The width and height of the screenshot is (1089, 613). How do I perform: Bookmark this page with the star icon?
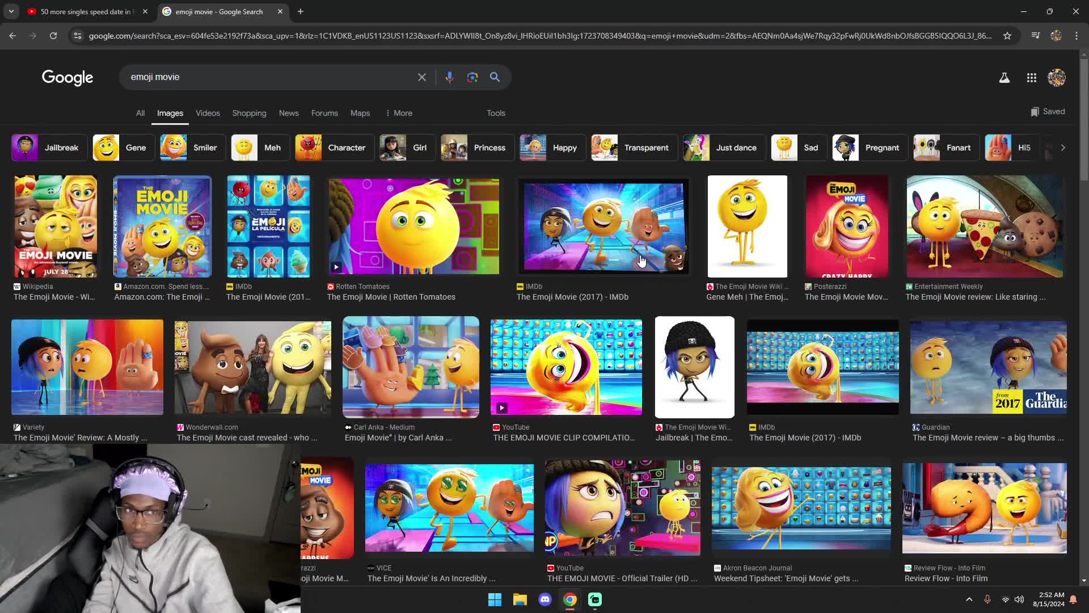1007,36
